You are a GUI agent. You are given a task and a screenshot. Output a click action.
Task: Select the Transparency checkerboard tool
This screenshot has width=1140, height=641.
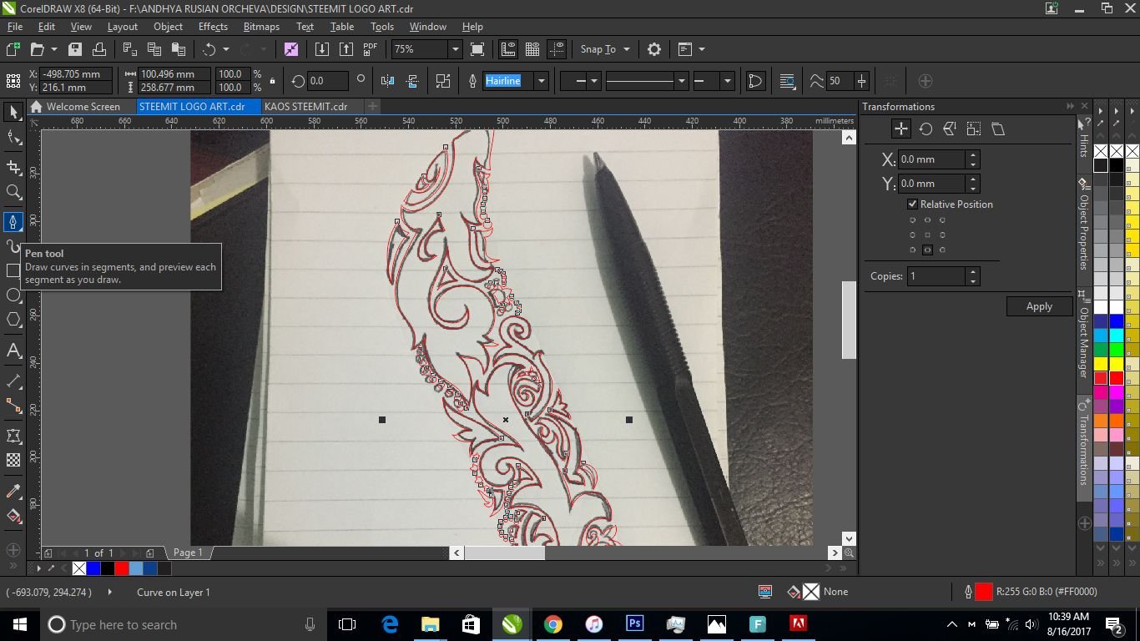pyautogui.click(x=13, y=460)
